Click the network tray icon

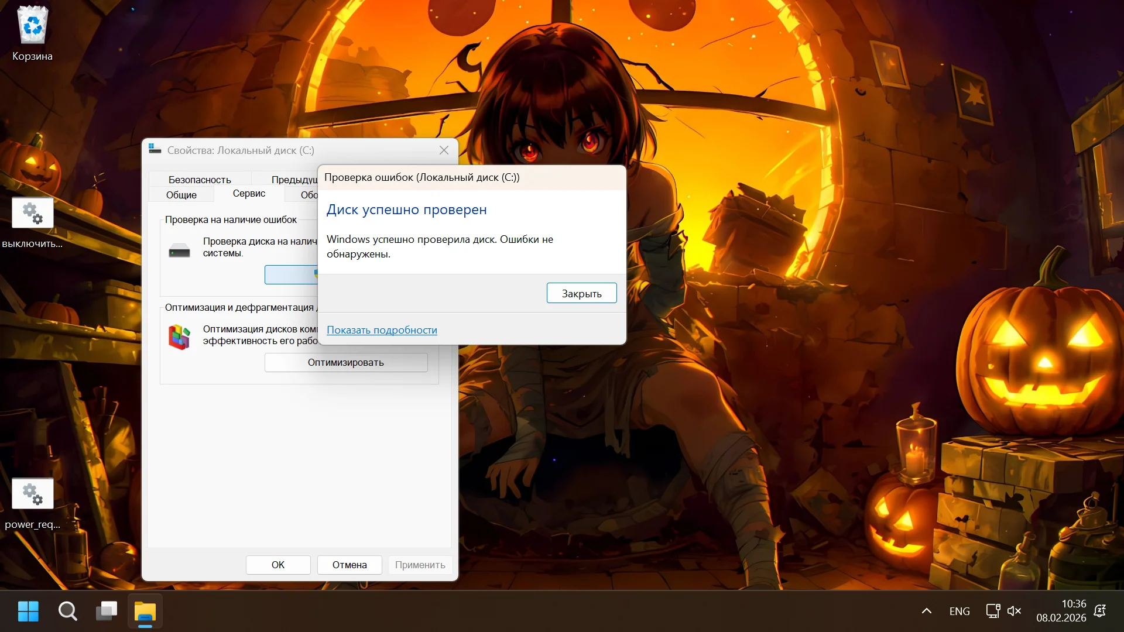tap(993, 611)
